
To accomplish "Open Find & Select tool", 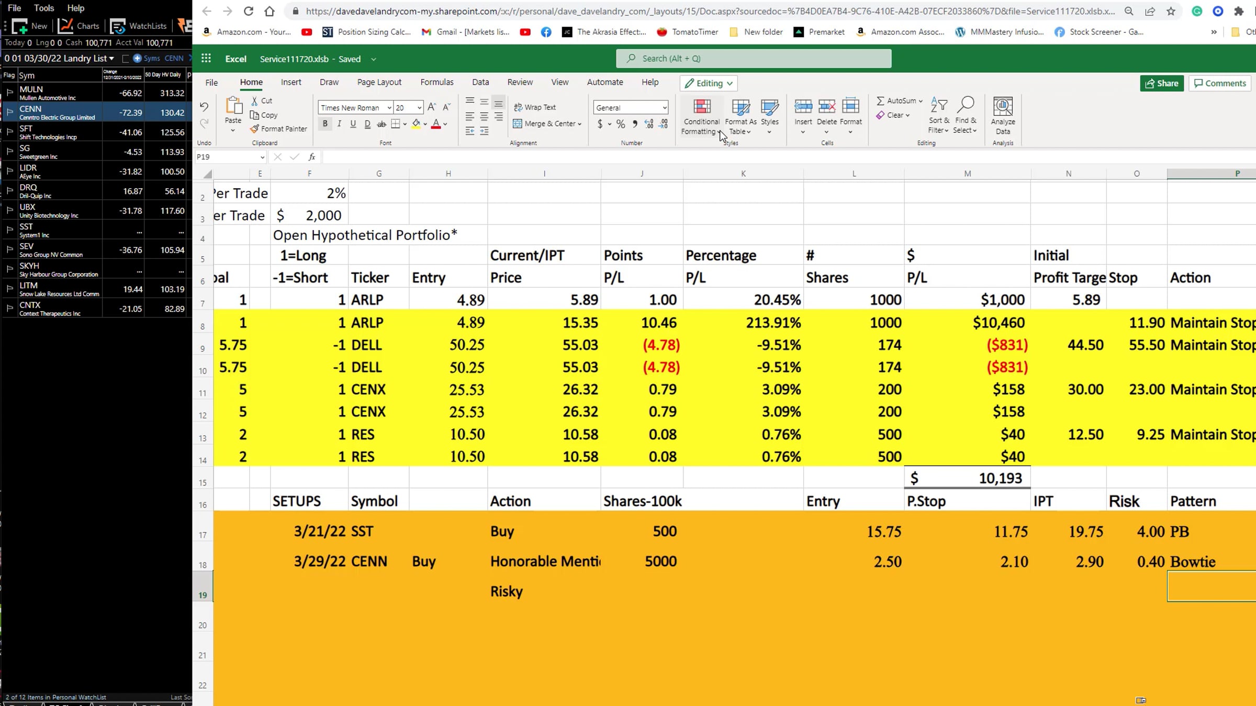I will point(966,116).
